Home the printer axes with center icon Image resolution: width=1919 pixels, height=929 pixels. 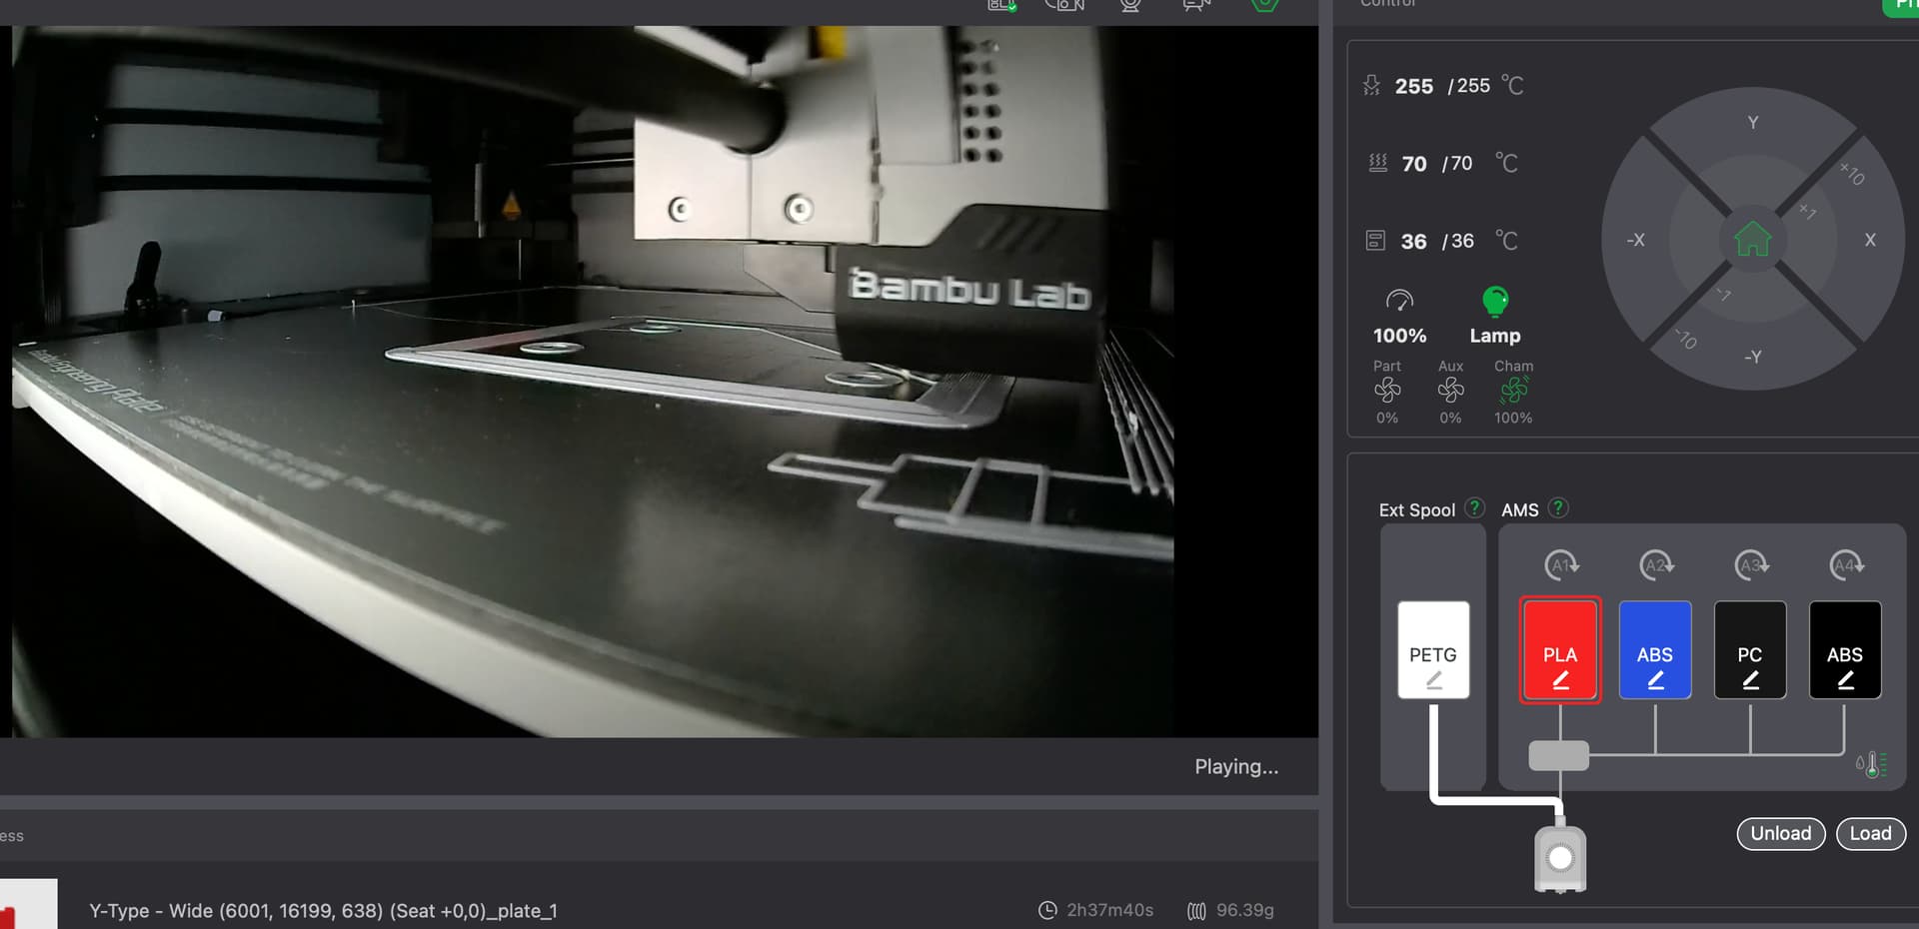click(x=1752, y=240)
